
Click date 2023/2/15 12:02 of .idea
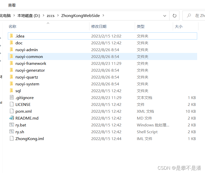tap(106, 36)
